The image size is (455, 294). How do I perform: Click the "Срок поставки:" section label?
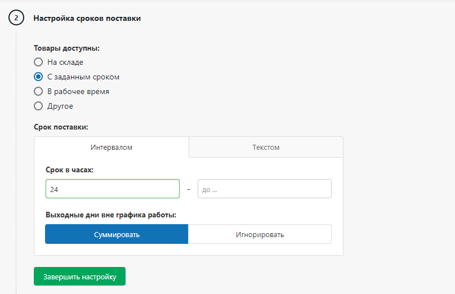coord(61,127)
